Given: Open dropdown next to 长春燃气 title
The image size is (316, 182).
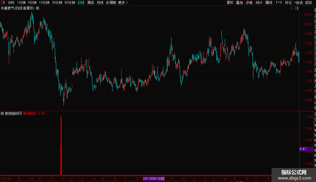Looking at the screenshot, I should click(37, 8).
